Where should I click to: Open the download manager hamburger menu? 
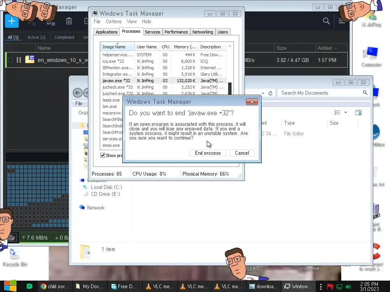tap(342, 21)
